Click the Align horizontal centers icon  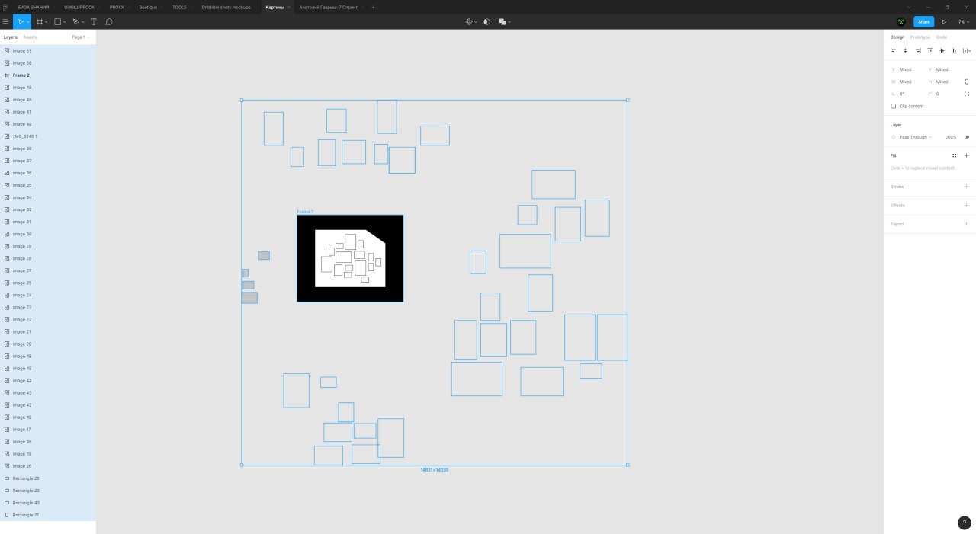tap(906, 50)
